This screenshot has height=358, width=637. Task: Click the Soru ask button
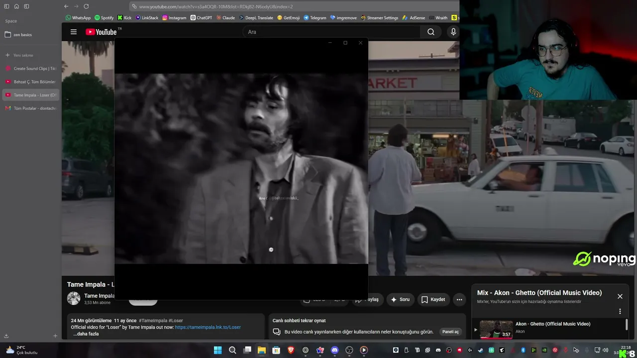(x=400, y=299)
